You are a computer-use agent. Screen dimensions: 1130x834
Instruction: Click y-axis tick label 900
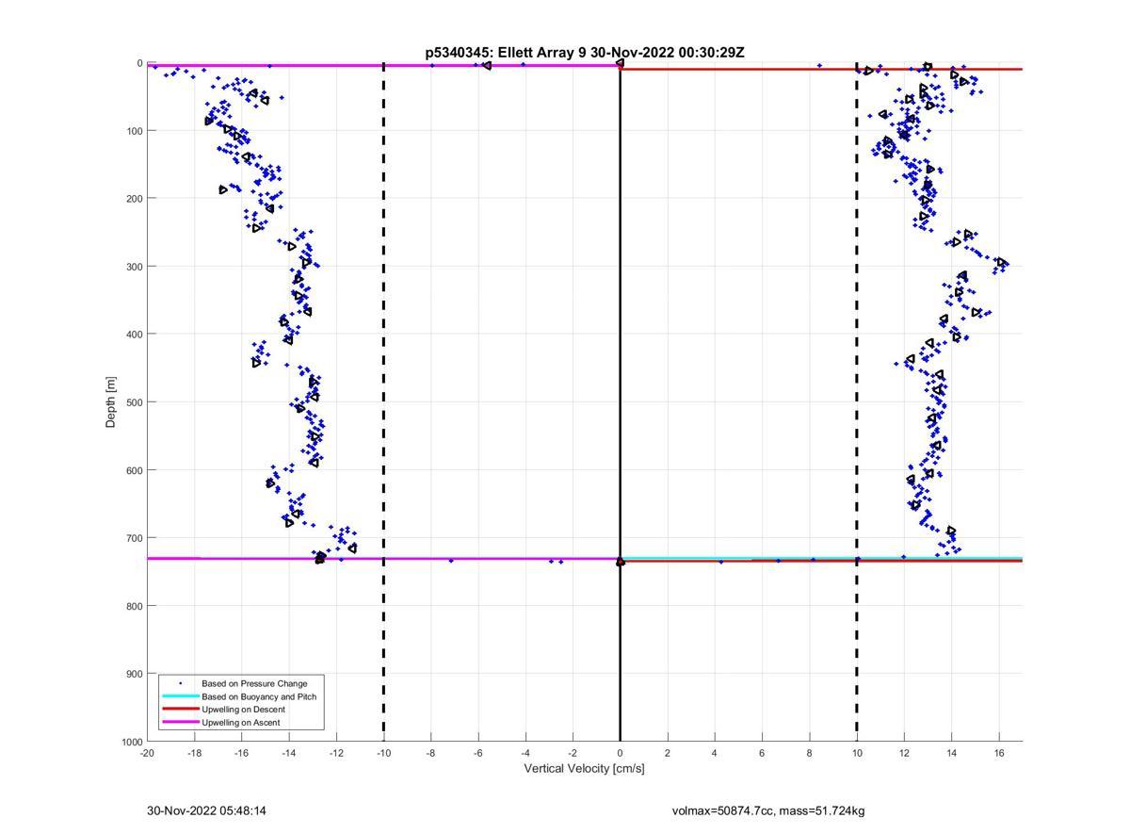click(x=135, y=674)
